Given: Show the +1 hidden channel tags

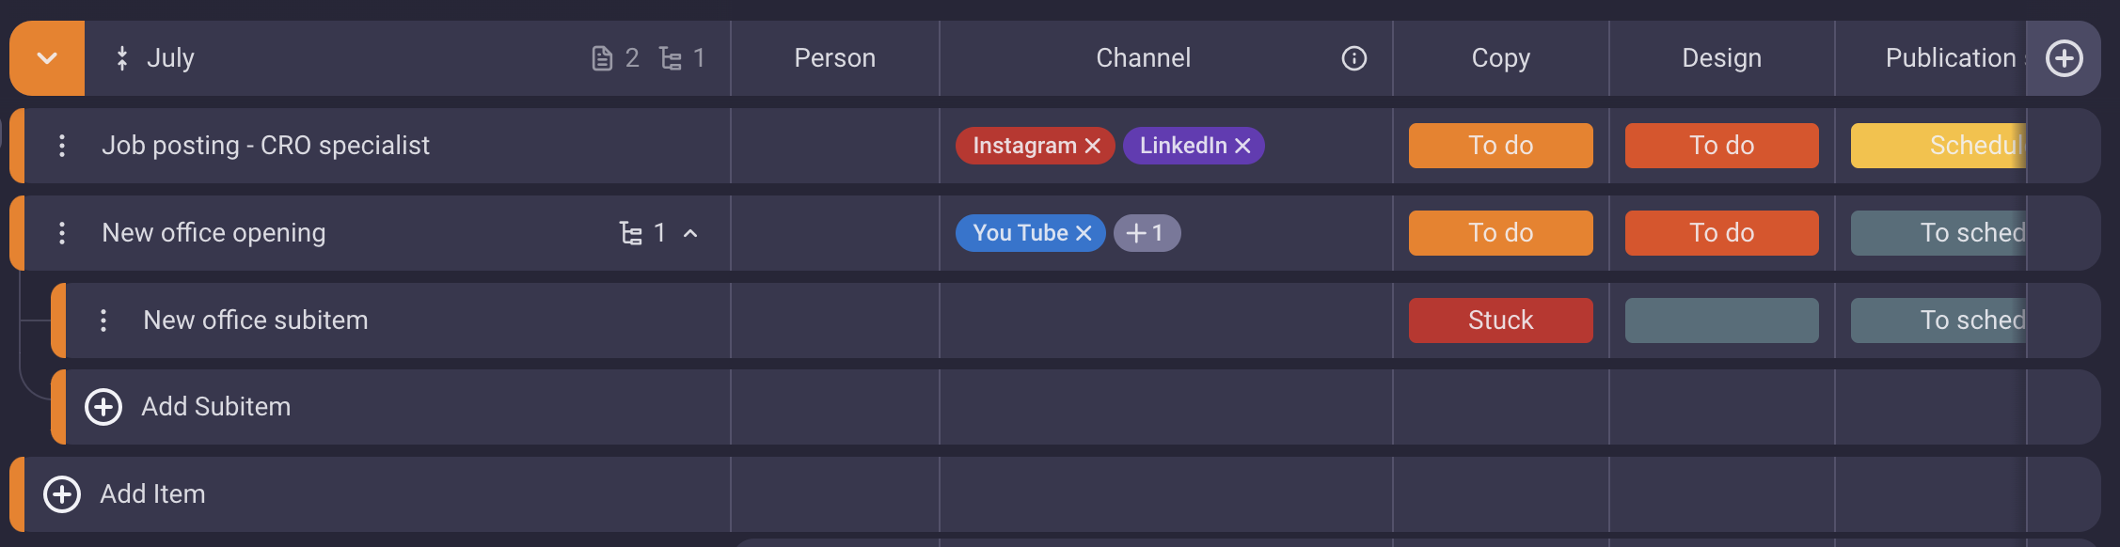Looking at the screenshot, I should [1147, 233].
